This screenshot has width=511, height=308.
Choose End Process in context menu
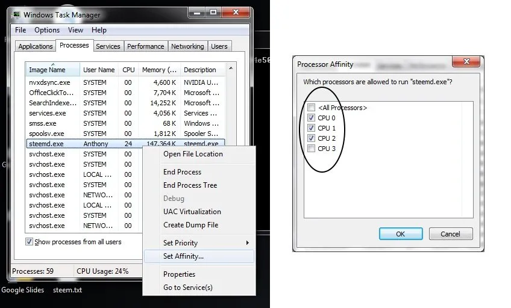point(199,171)
